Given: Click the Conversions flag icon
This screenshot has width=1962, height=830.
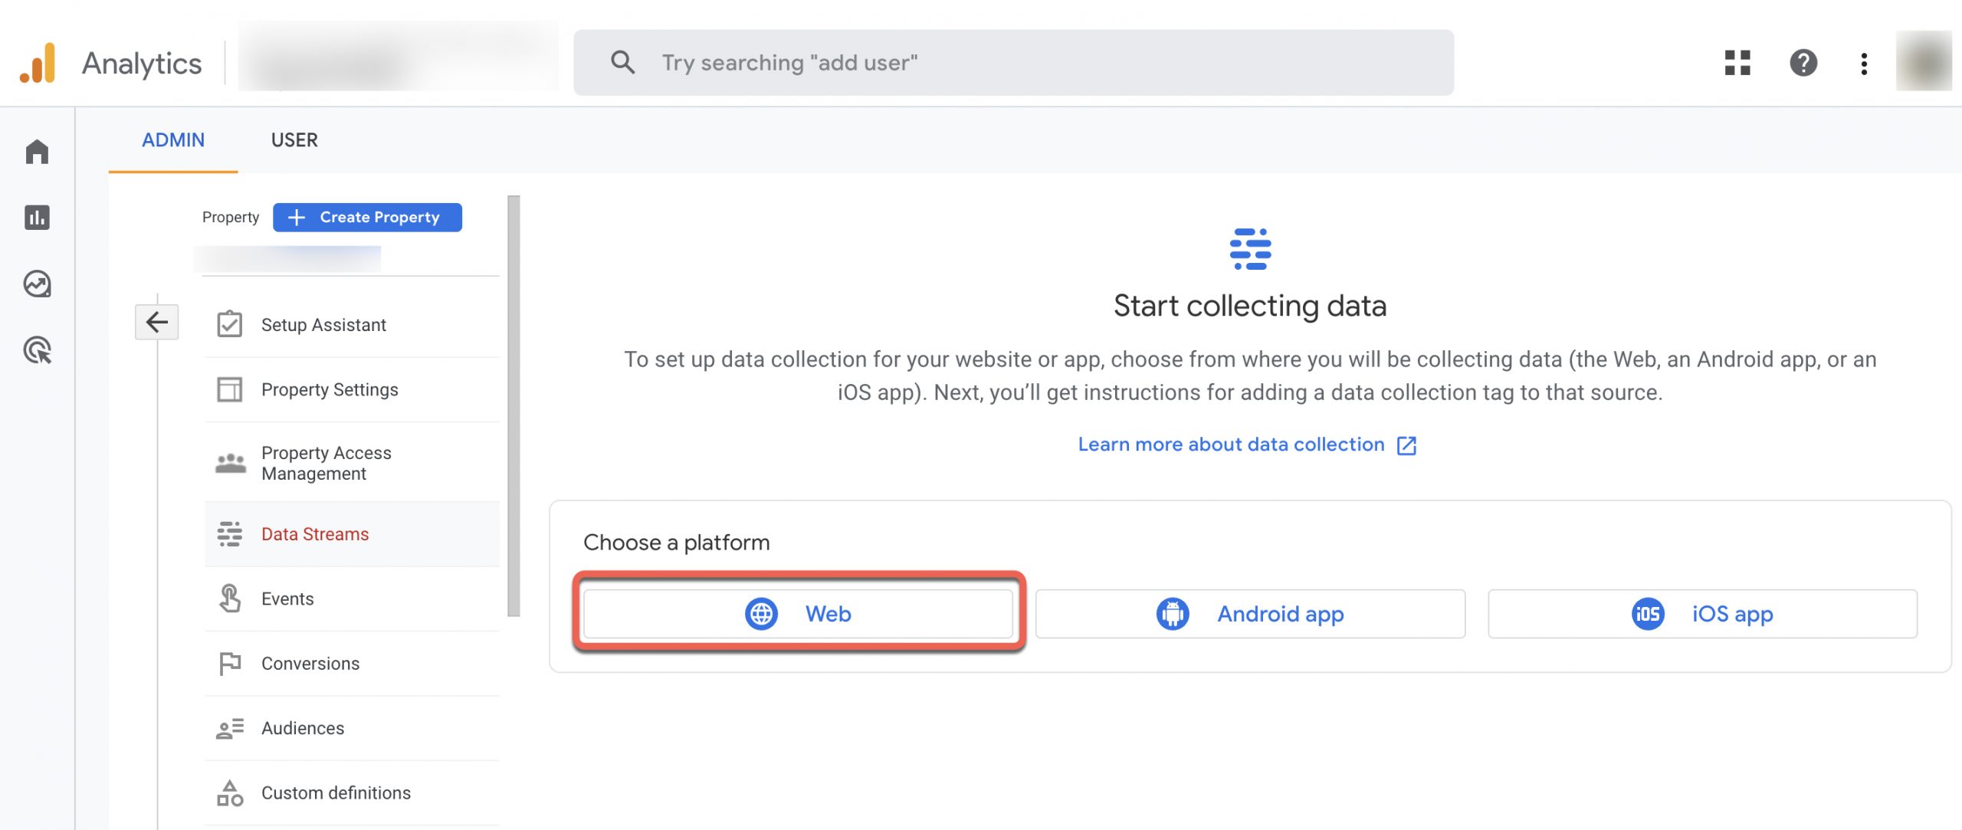Looking at the screenshot, I should tap(228, 664).
